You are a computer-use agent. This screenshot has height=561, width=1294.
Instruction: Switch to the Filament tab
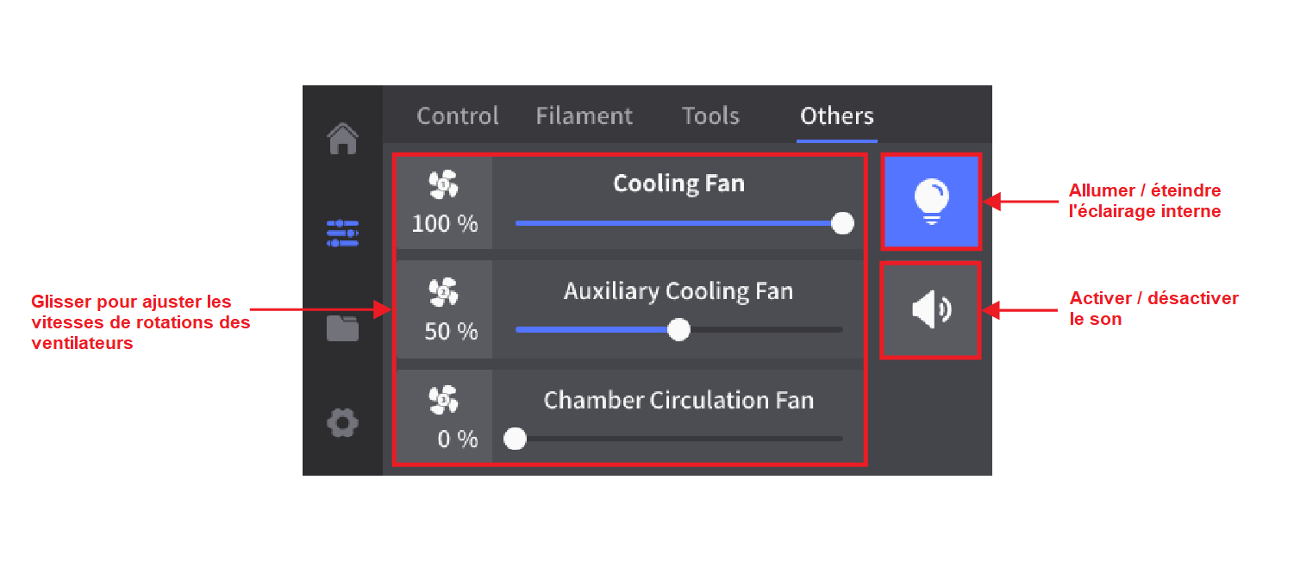pos(584,116)
